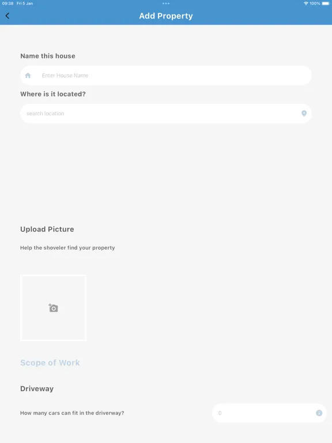332x443 pixels.
Task: Focus the Enter House Name field
Action: click(x=166, y=76)
